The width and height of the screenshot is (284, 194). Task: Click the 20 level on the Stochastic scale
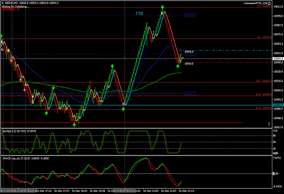(x=274, y=149)
